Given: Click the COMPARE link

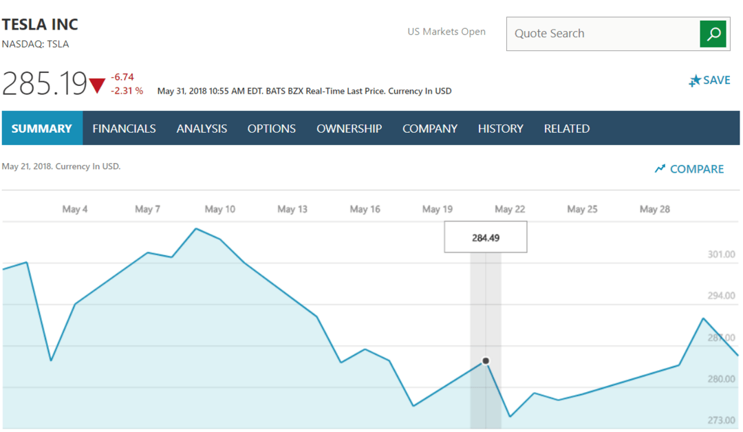Looking at the screenshot, I should [696, 169].
